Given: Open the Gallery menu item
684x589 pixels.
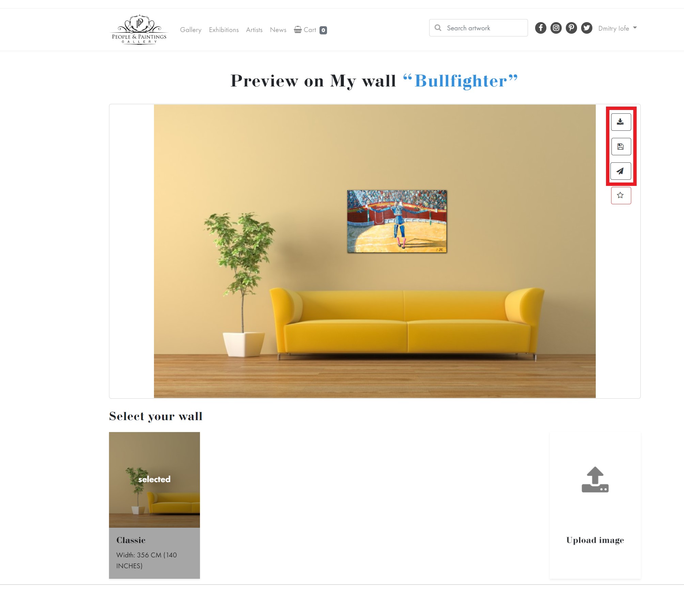Looking at the screenshot, I should click(x=191, y=30).
